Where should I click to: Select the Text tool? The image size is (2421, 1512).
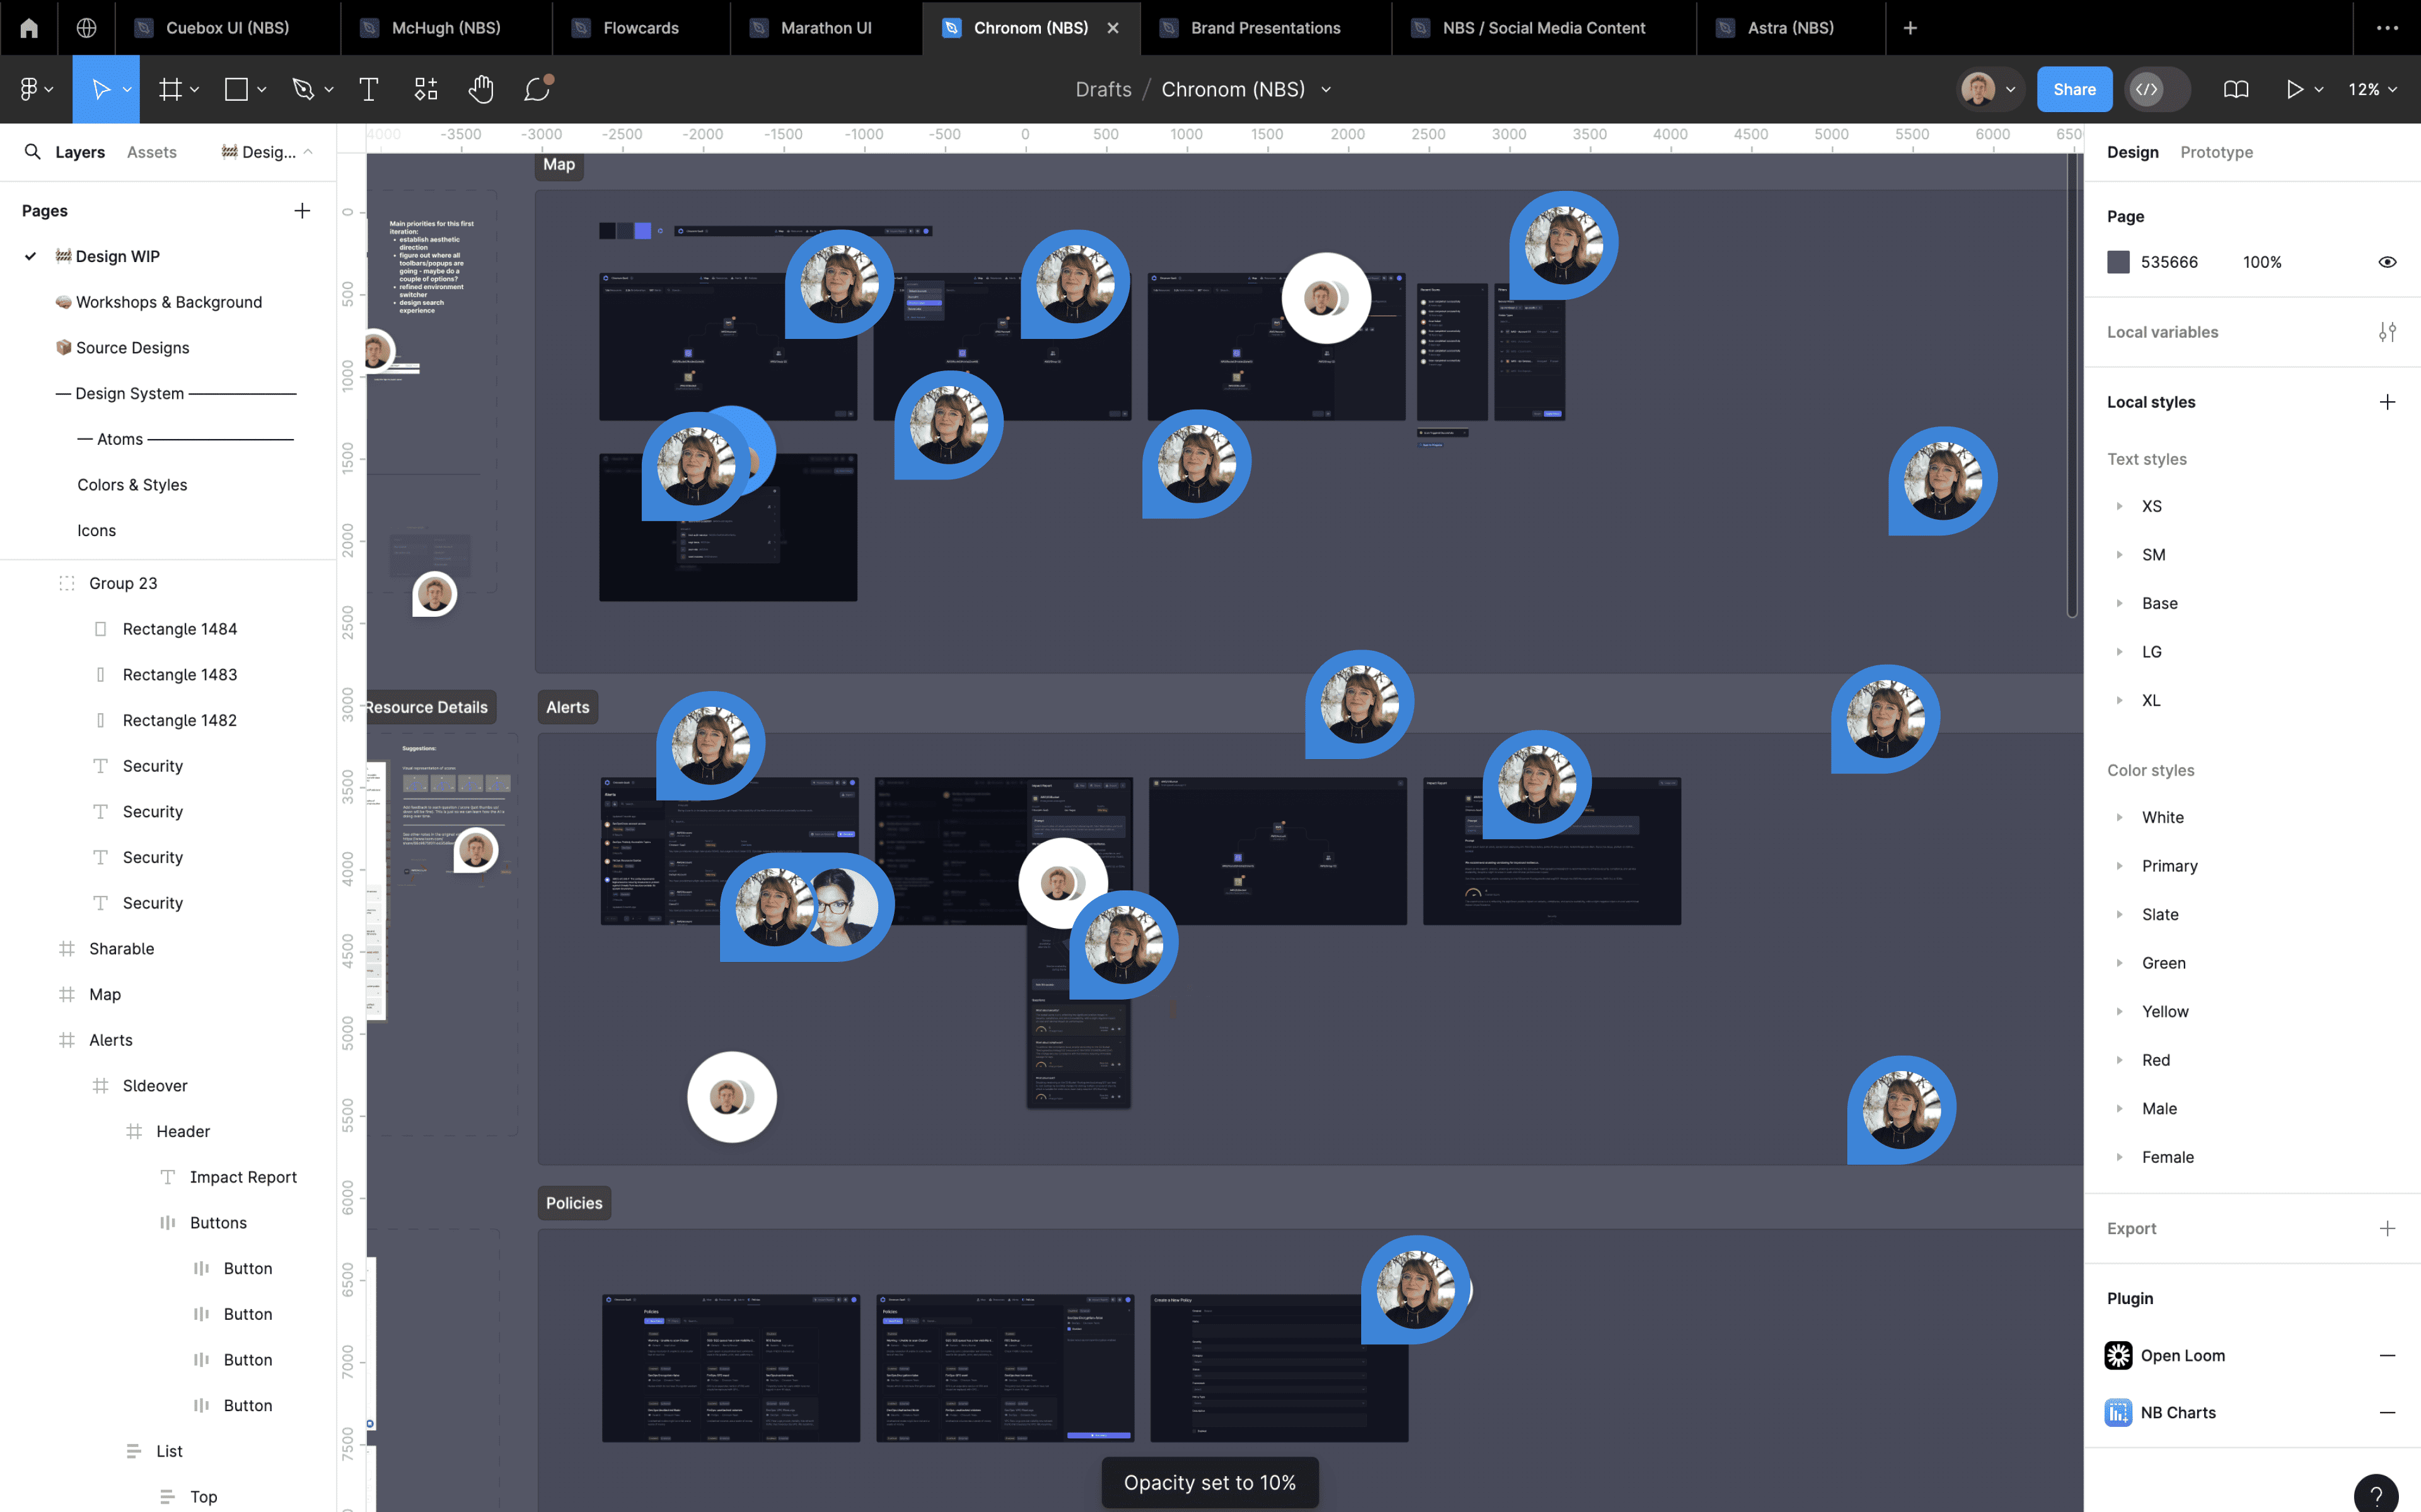coord(368,89)
